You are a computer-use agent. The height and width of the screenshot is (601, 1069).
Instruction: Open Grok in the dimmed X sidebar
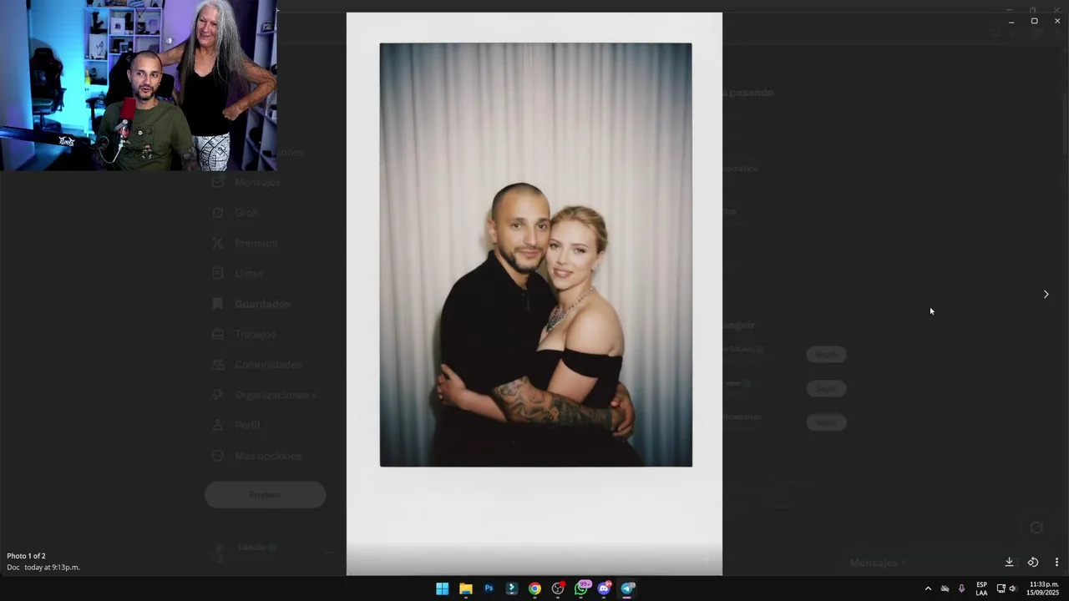246,213
